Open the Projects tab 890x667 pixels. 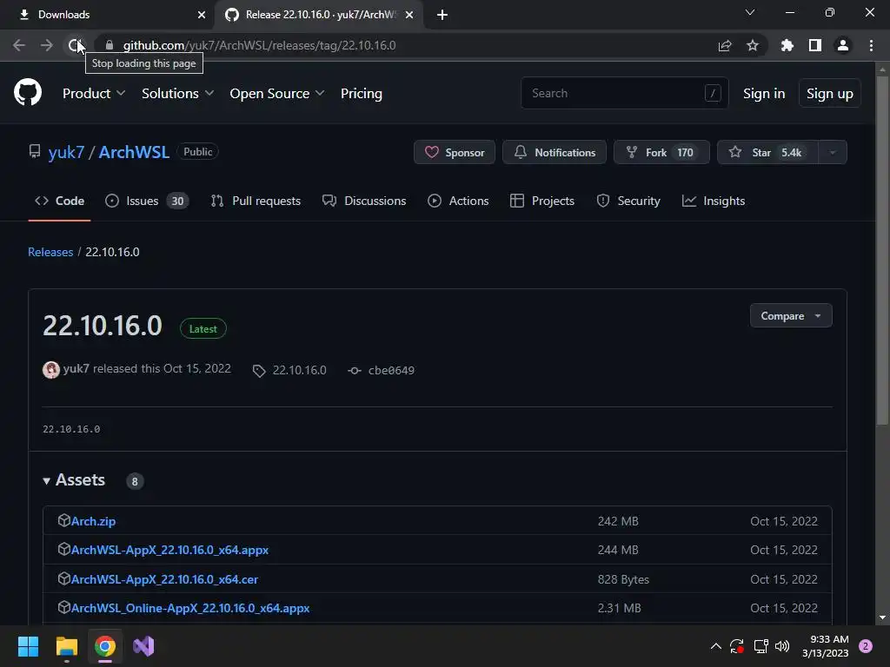pyautogui.click(x=542, y=201)
